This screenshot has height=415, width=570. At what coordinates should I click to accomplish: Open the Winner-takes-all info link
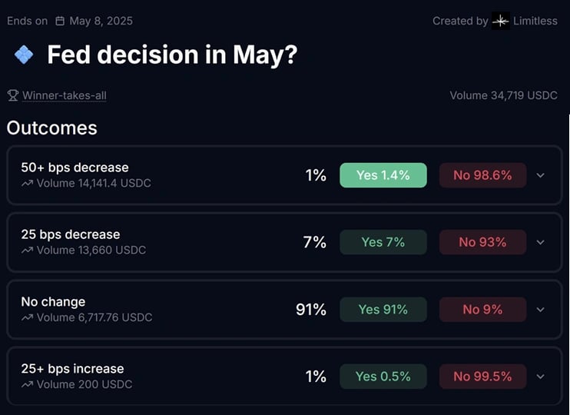[65, 95]
